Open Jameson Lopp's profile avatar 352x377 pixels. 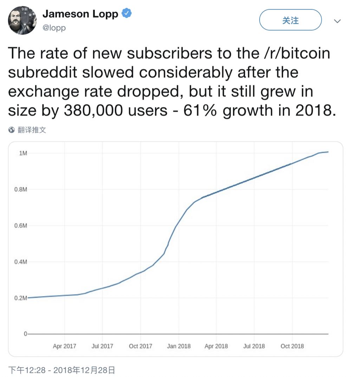click(22, 20)
